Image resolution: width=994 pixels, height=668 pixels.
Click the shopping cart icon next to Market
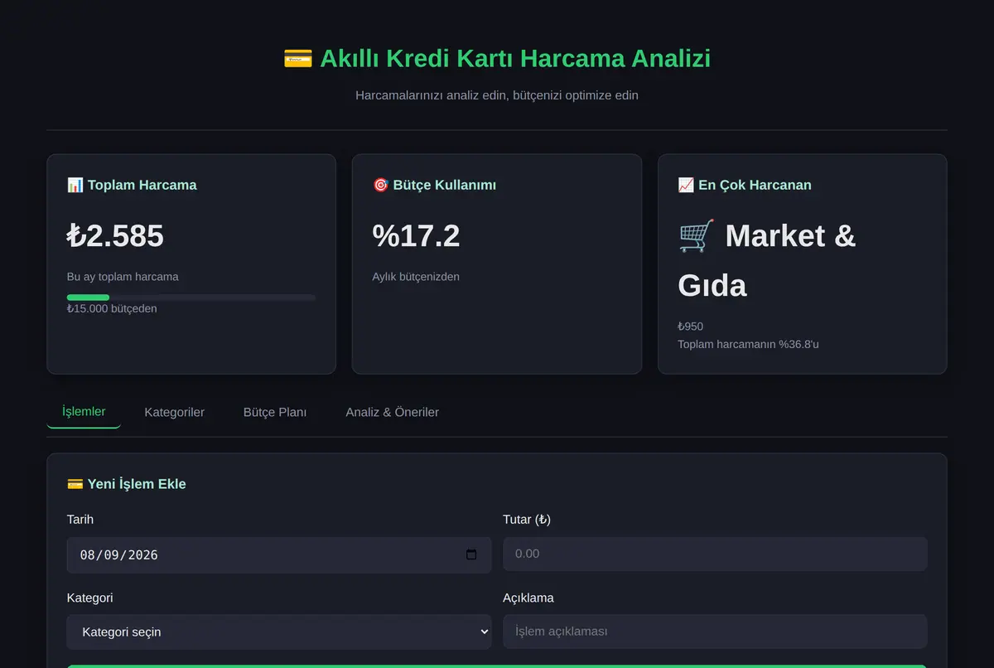[x=696, y=236]
